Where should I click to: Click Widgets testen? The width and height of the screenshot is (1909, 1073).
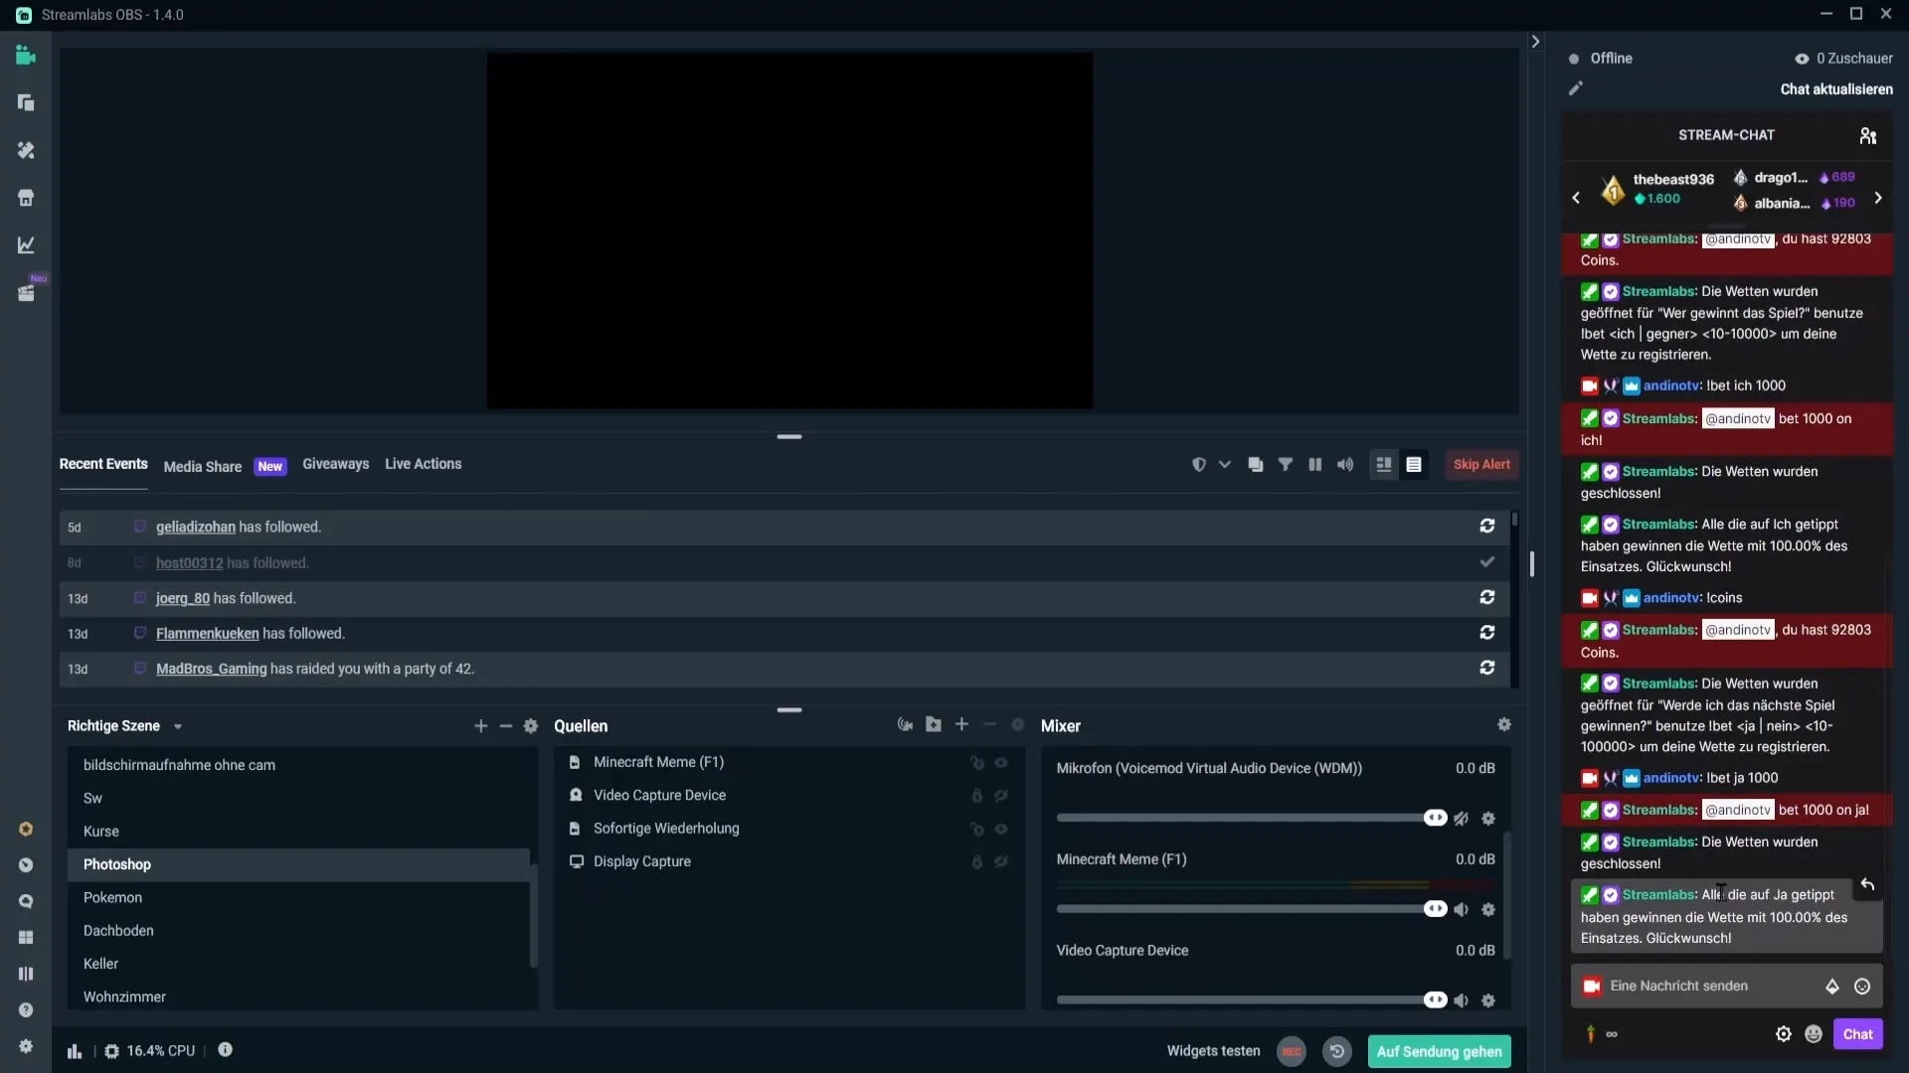[1213, 1051]
